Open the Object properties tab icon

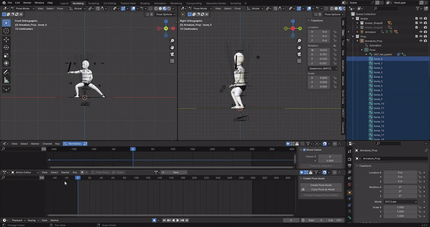[x=349, y=192]
